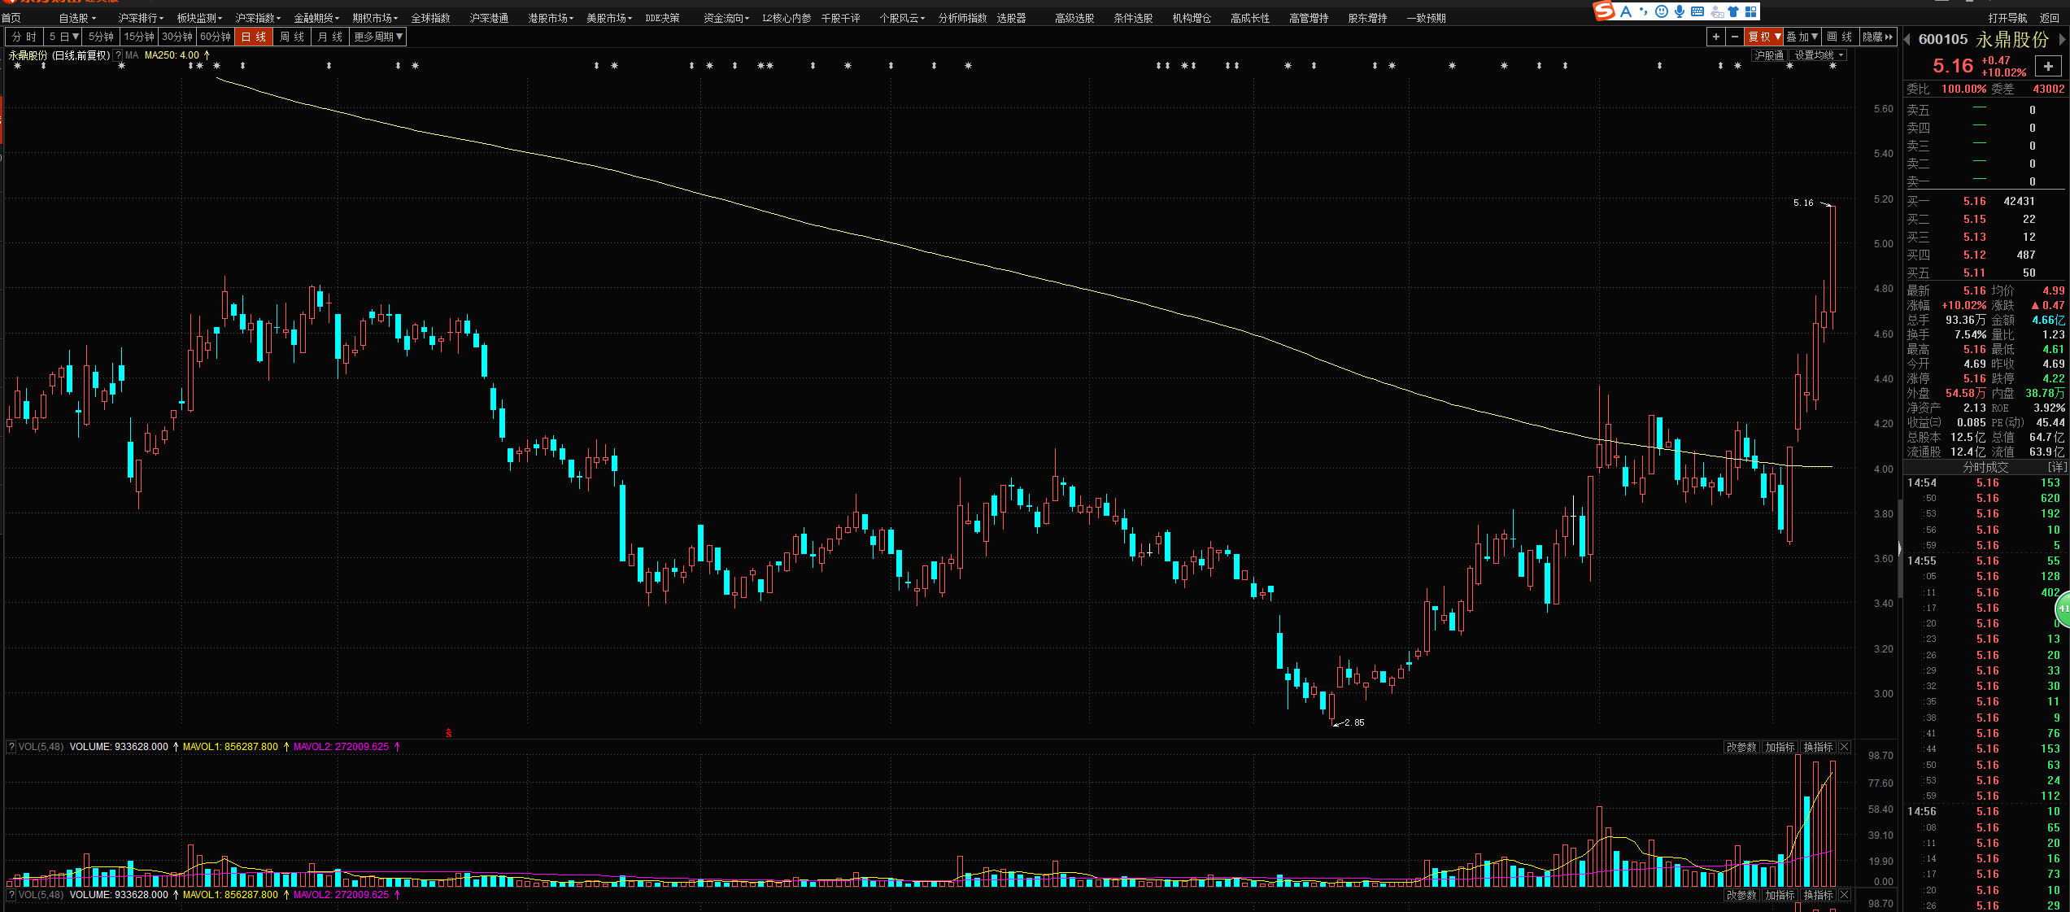Go to 首页 home tab

(x=11, y=18)
